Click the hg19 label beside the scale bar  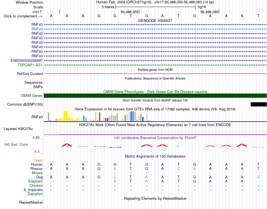[x=202, y=7]
